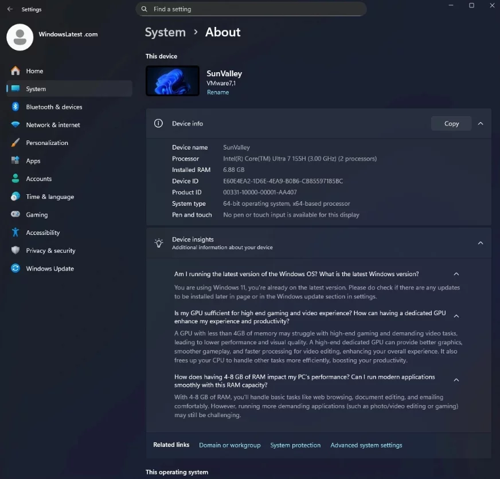Screen dimensions: 500x479
Task: Click the Processor value Intel Core Ultra 7
Action: coord(300,158)
